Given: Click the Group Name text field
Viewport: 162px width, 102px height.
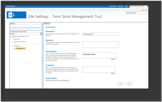Looking at the screenshot, I should pos(101,34).
